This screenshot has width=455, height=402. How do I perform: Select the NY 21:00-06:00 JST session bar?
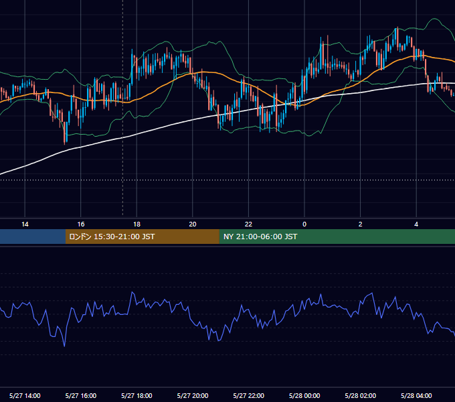click(337, 237)
